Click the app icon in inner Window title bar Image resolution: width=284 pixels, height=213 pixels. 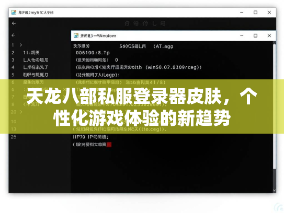(76, 35)
